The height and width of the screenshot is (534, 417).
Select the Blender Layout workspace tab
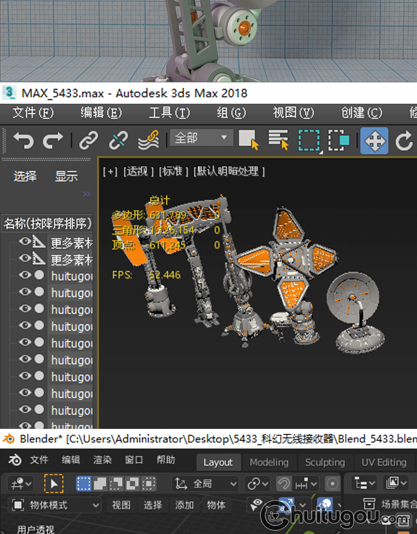[x=218, y=462]
